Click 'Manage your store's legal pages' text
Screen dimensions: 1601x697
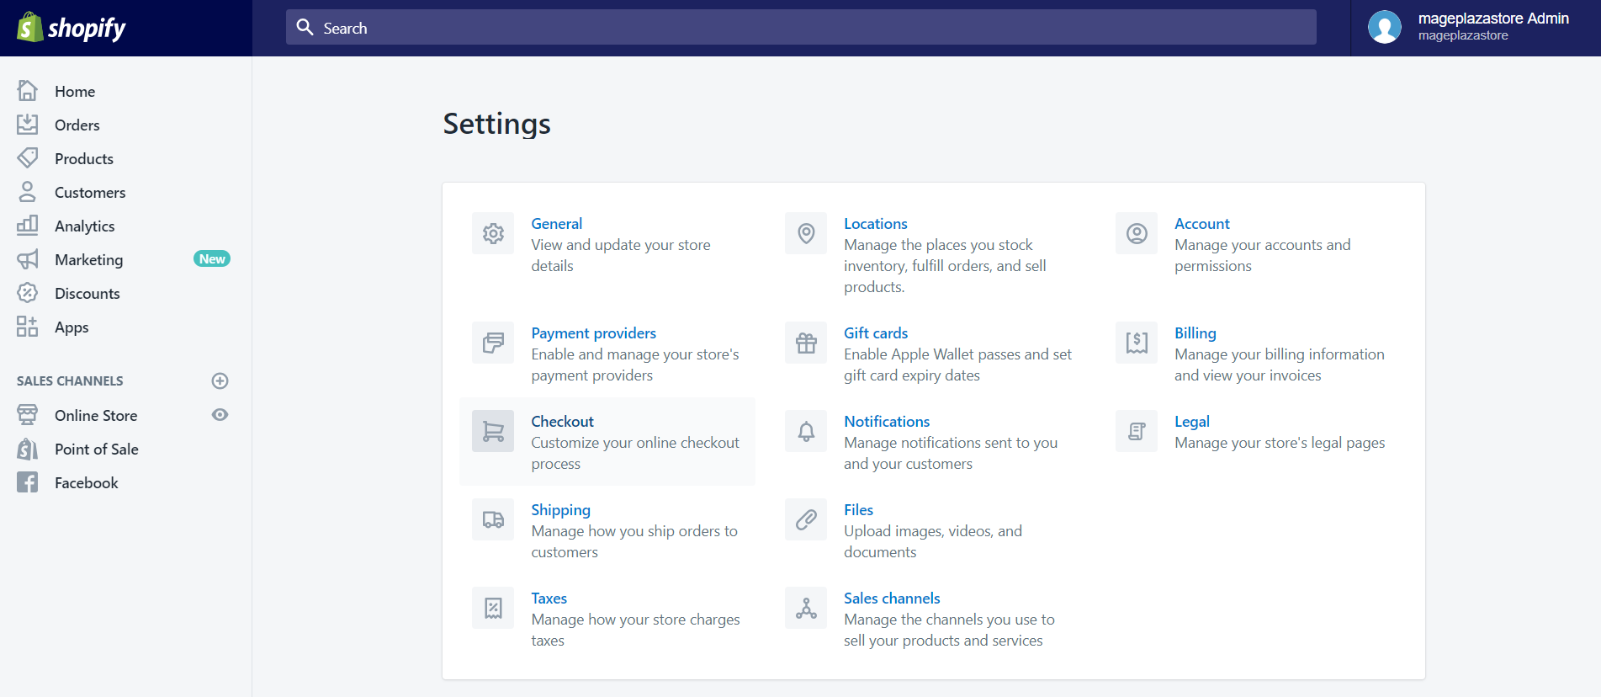point(1280,443)
